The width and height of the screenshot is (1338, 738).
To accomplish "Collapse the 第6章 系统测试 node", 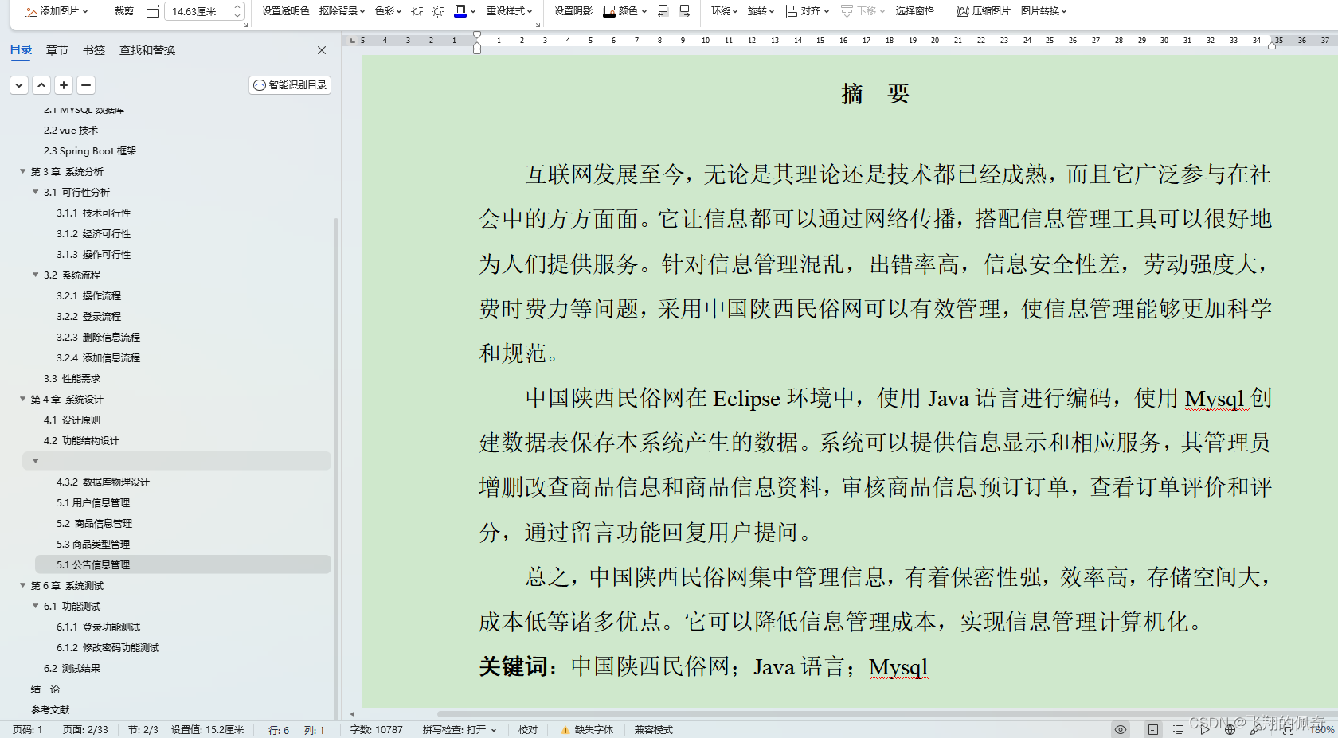I will [23, 585].
